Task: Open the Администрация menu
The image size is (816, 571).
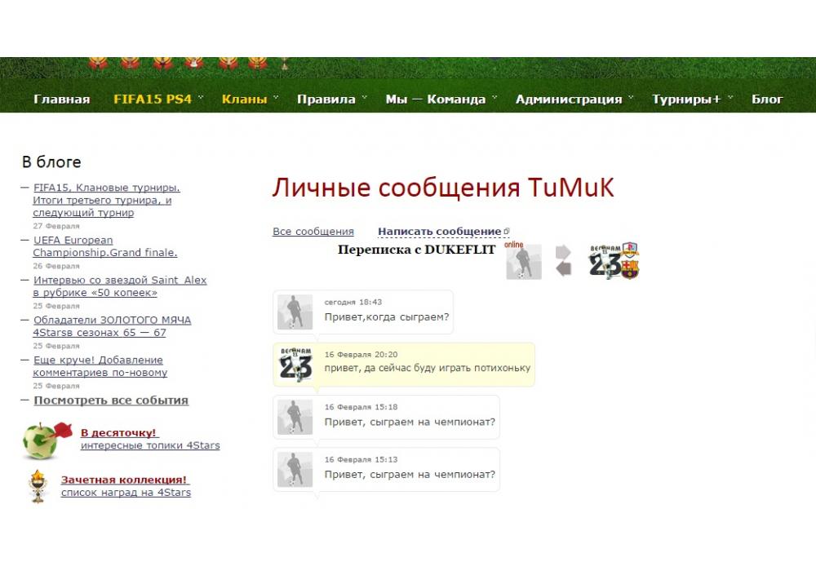Action: pyautogui.click(x=568, y=99)
